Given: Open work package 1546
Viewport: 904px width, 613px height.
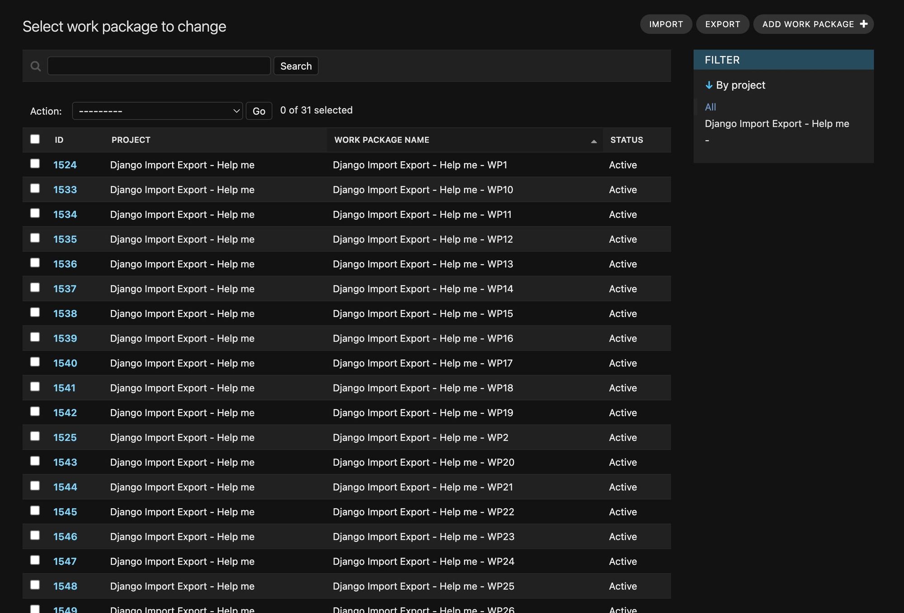Looking at the screenshot, I should (65, 537).
